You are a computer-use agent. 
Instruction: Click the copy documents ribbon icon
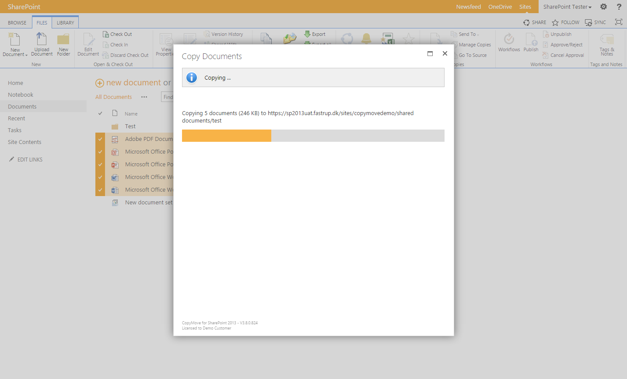[x=266, y=39]
